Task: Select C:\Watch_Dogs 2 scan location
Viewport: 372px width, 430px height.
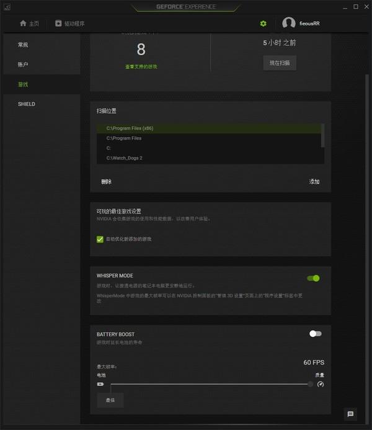Action: [209, 158]
